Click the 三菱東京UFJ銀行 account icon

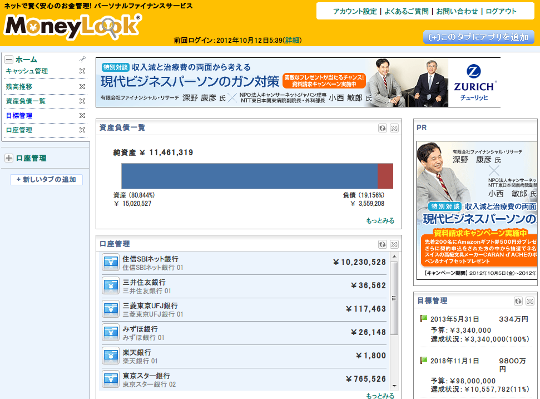click(x=111, y=309)
